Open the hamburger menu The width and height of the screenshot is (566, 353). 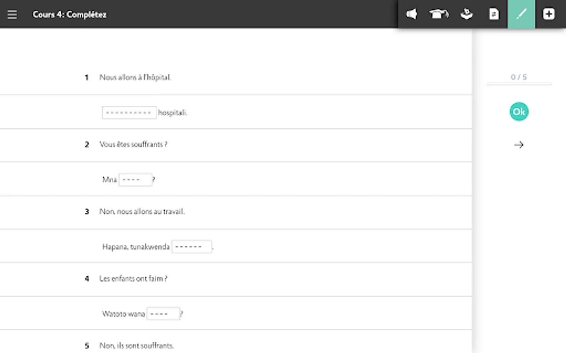click(12, 15)
